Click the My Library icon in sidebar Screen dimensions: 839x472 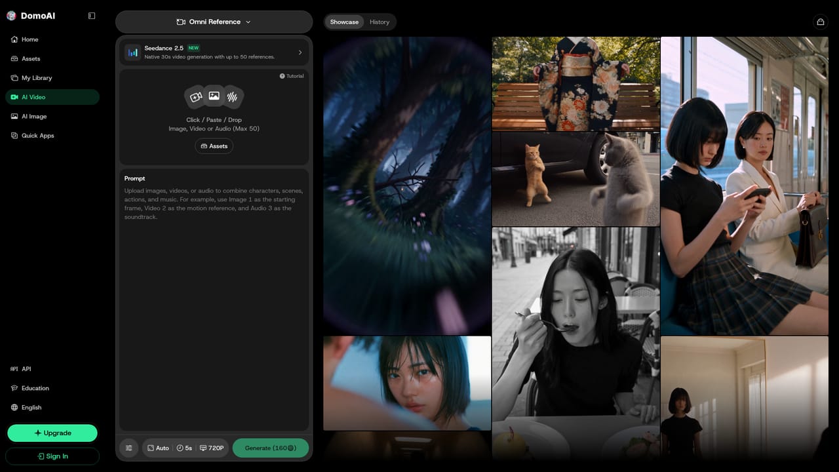coord(14,78)
